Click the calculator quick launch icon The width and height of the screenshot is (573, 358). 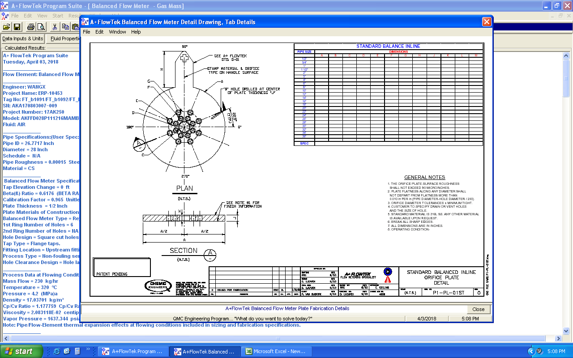point(77,351)
